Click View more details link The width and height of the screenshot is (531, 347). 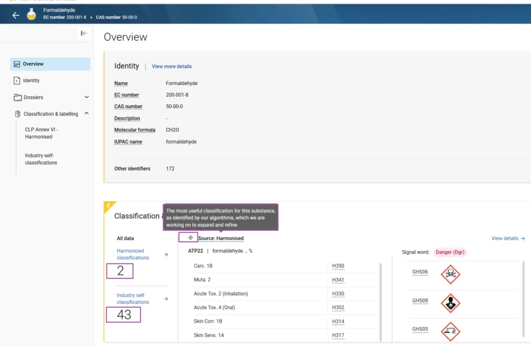[172, 66]
